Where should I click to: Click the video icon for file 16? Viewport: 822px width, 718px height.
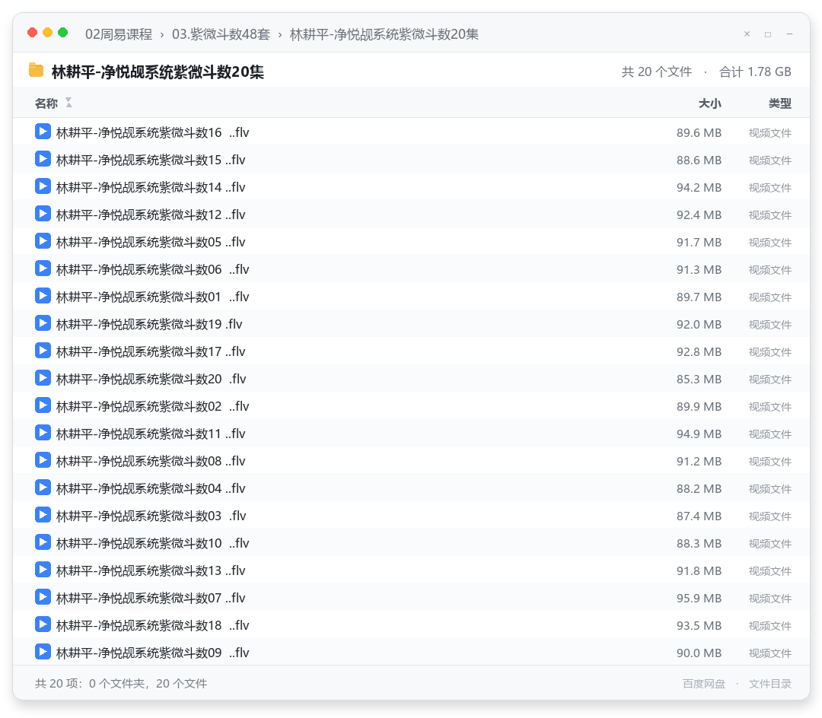(x=43, y=132)
